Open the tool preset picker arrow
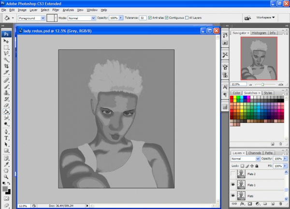This screenshot has width=290, height=209. pyautogui.click(x=13, y=18)
